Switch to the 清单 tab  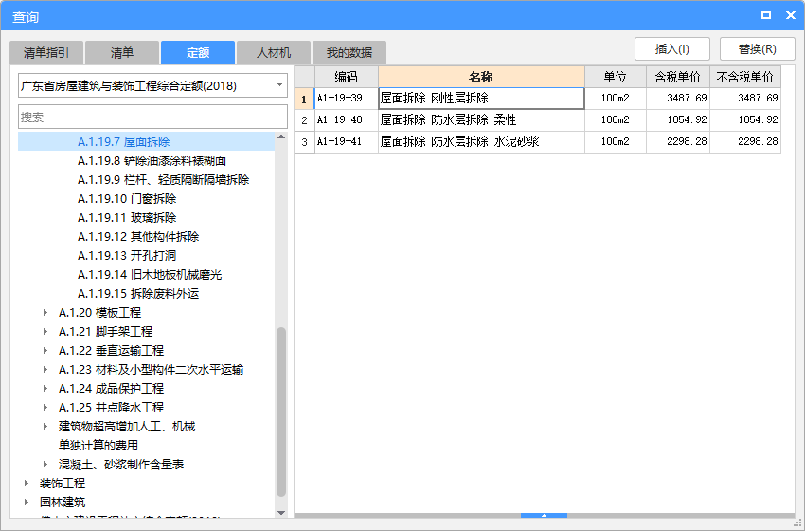(x=121, y=52)
